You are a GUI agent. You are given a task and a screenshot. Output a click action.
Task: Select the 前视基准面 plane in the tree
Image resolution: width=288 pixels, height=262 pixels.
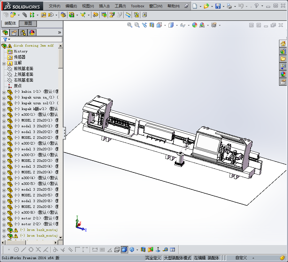[x=23, y=69]
